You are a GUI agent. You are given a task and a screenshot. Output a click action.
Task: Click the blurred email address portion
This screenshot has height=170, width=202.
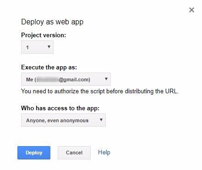point(48,79)
